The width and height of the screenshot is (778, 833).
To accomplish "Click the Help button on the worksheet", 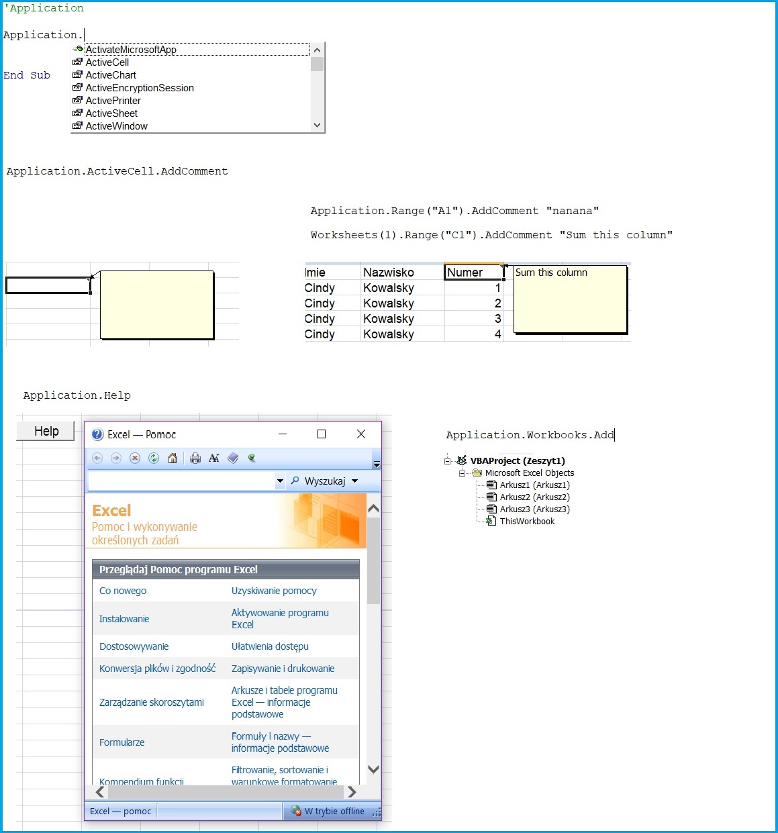I will [x=45, y=430].
